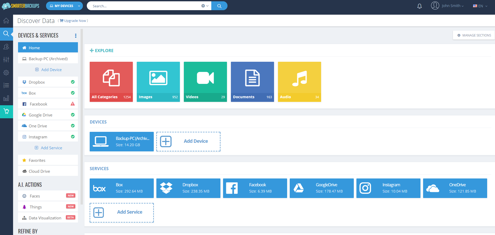Click the SmarterBackups logo
This screenshot has height=235, width=495.
pyautogui.click(x=20, y=6)
